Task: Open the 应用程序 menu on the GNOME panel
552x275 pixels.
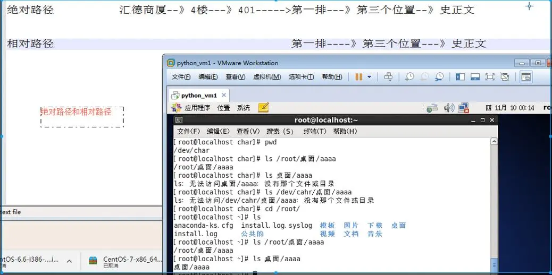Action: coord(197,108)
